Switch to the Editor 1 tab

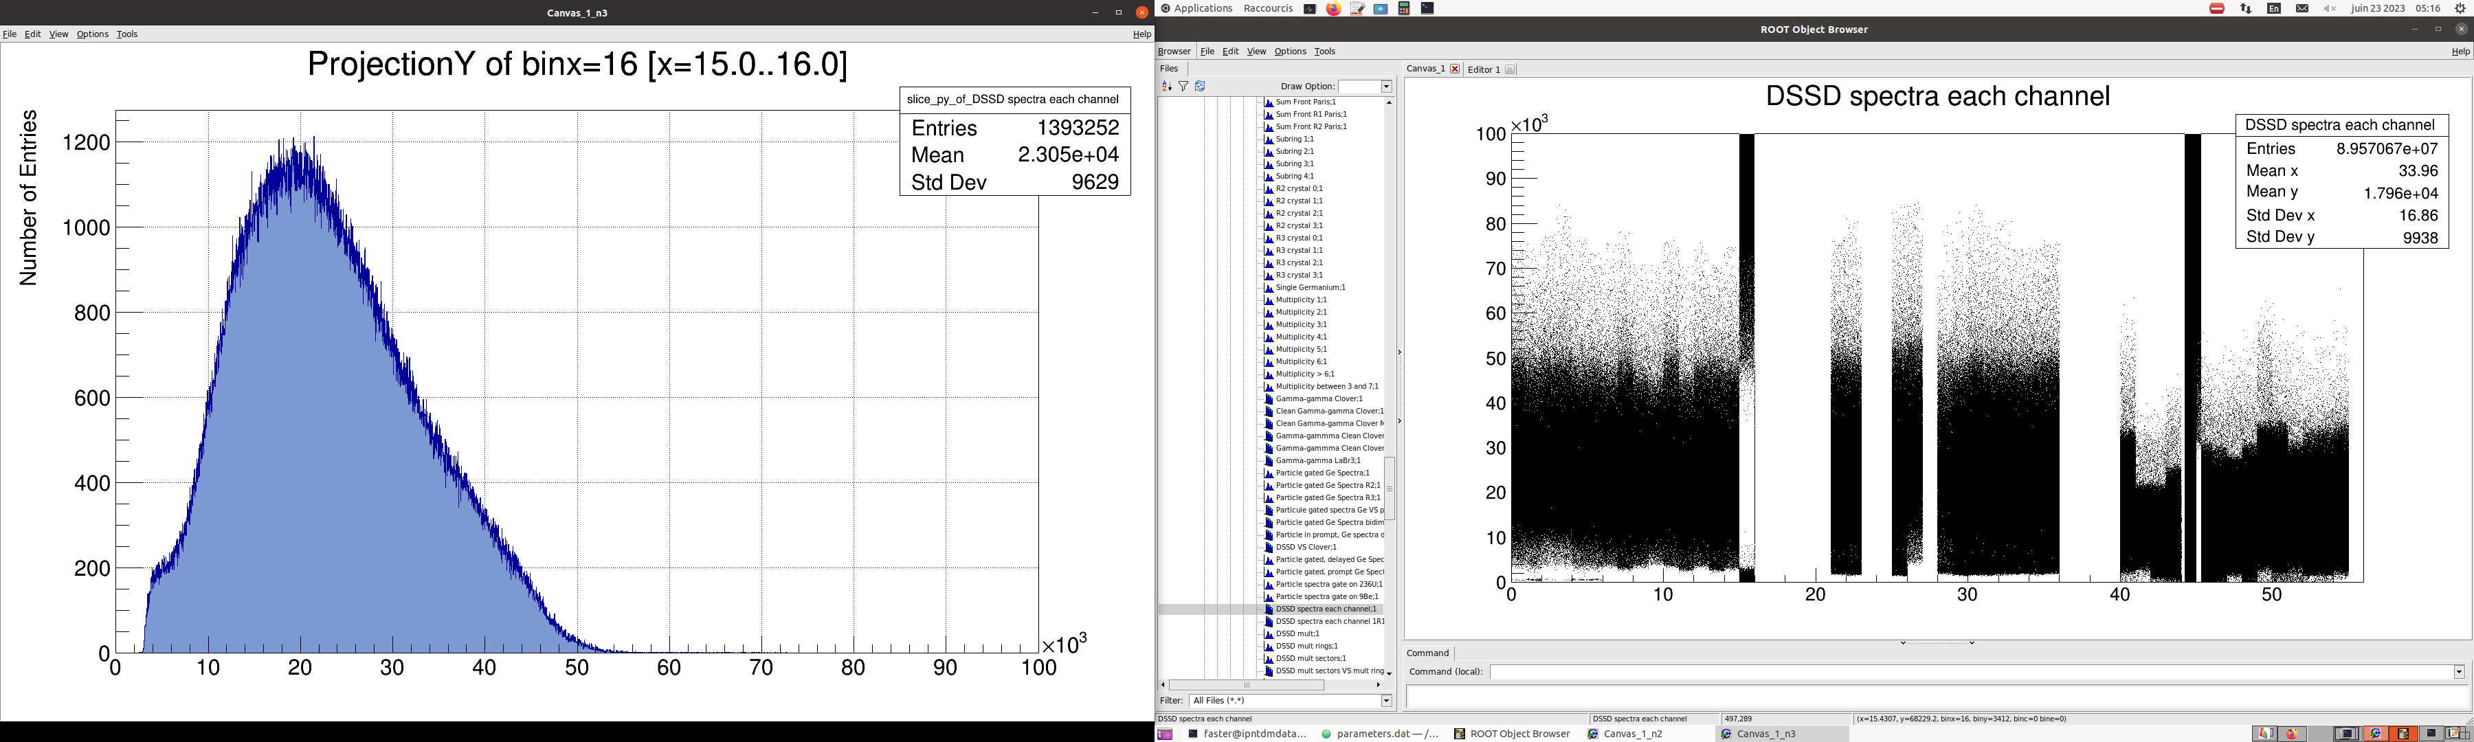click(x=1484, y=70)
